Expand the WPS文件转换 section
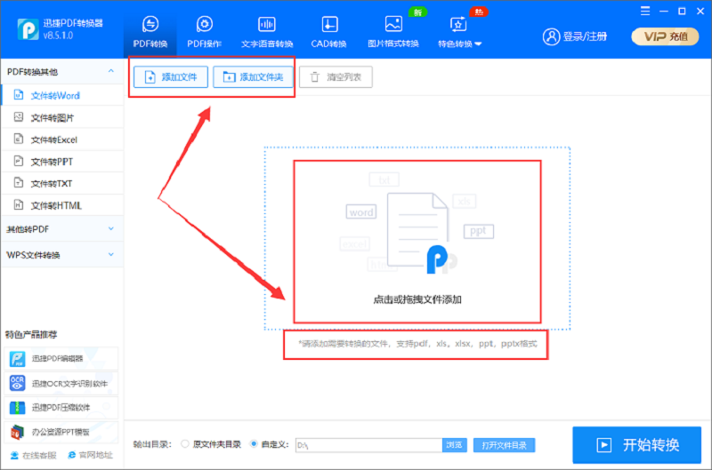 pyautogui.click(x=62, y=255)
